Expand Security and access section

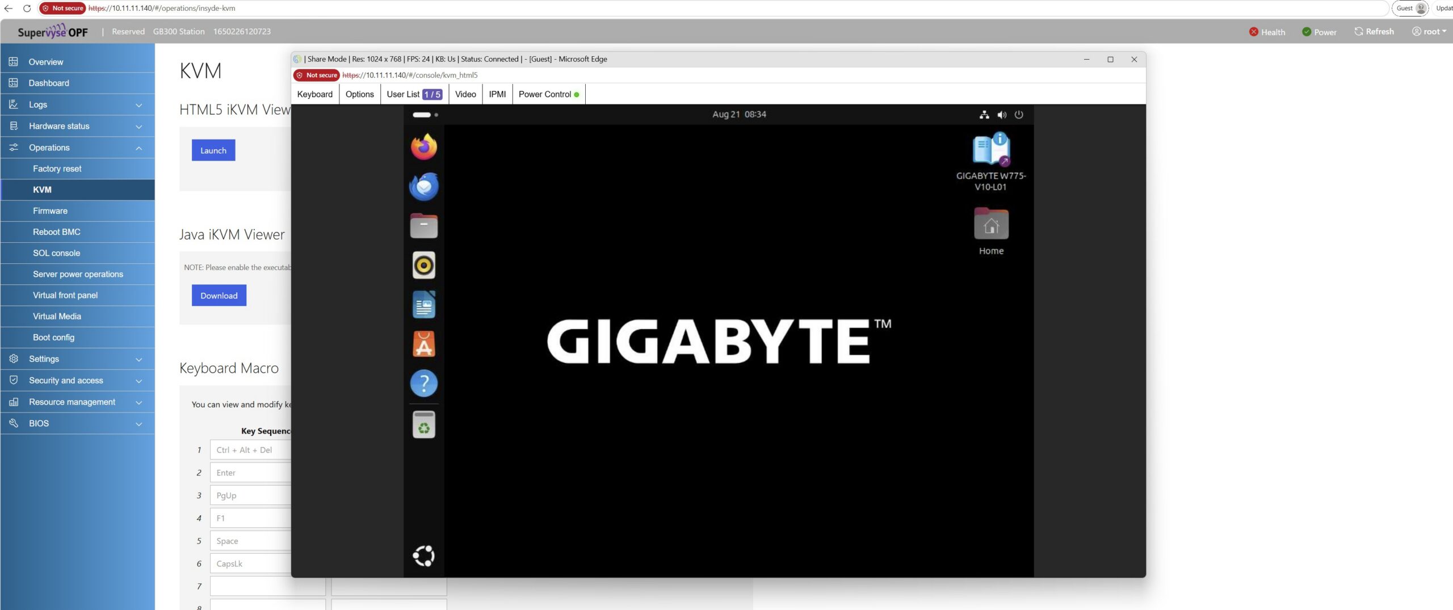click(77, 381)
